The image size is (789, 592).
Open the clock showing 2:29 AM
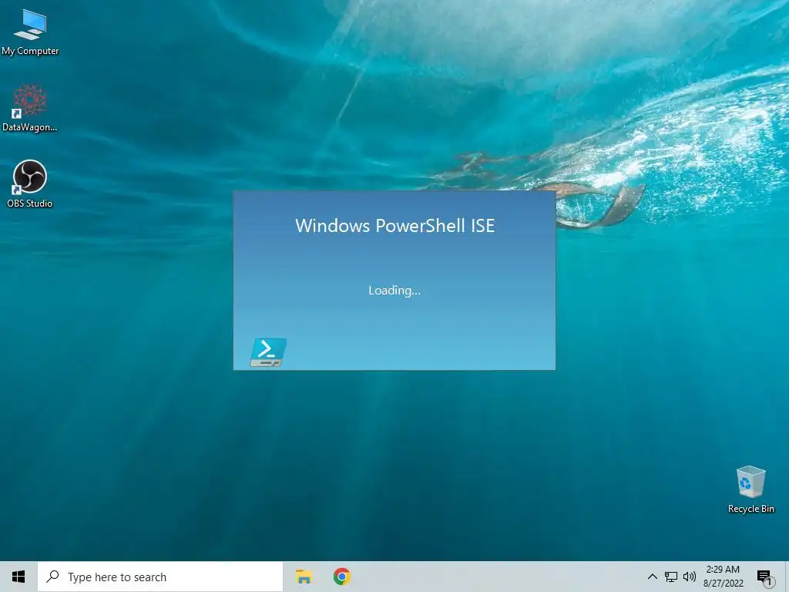pyautogui.click(x=723, y=577)
